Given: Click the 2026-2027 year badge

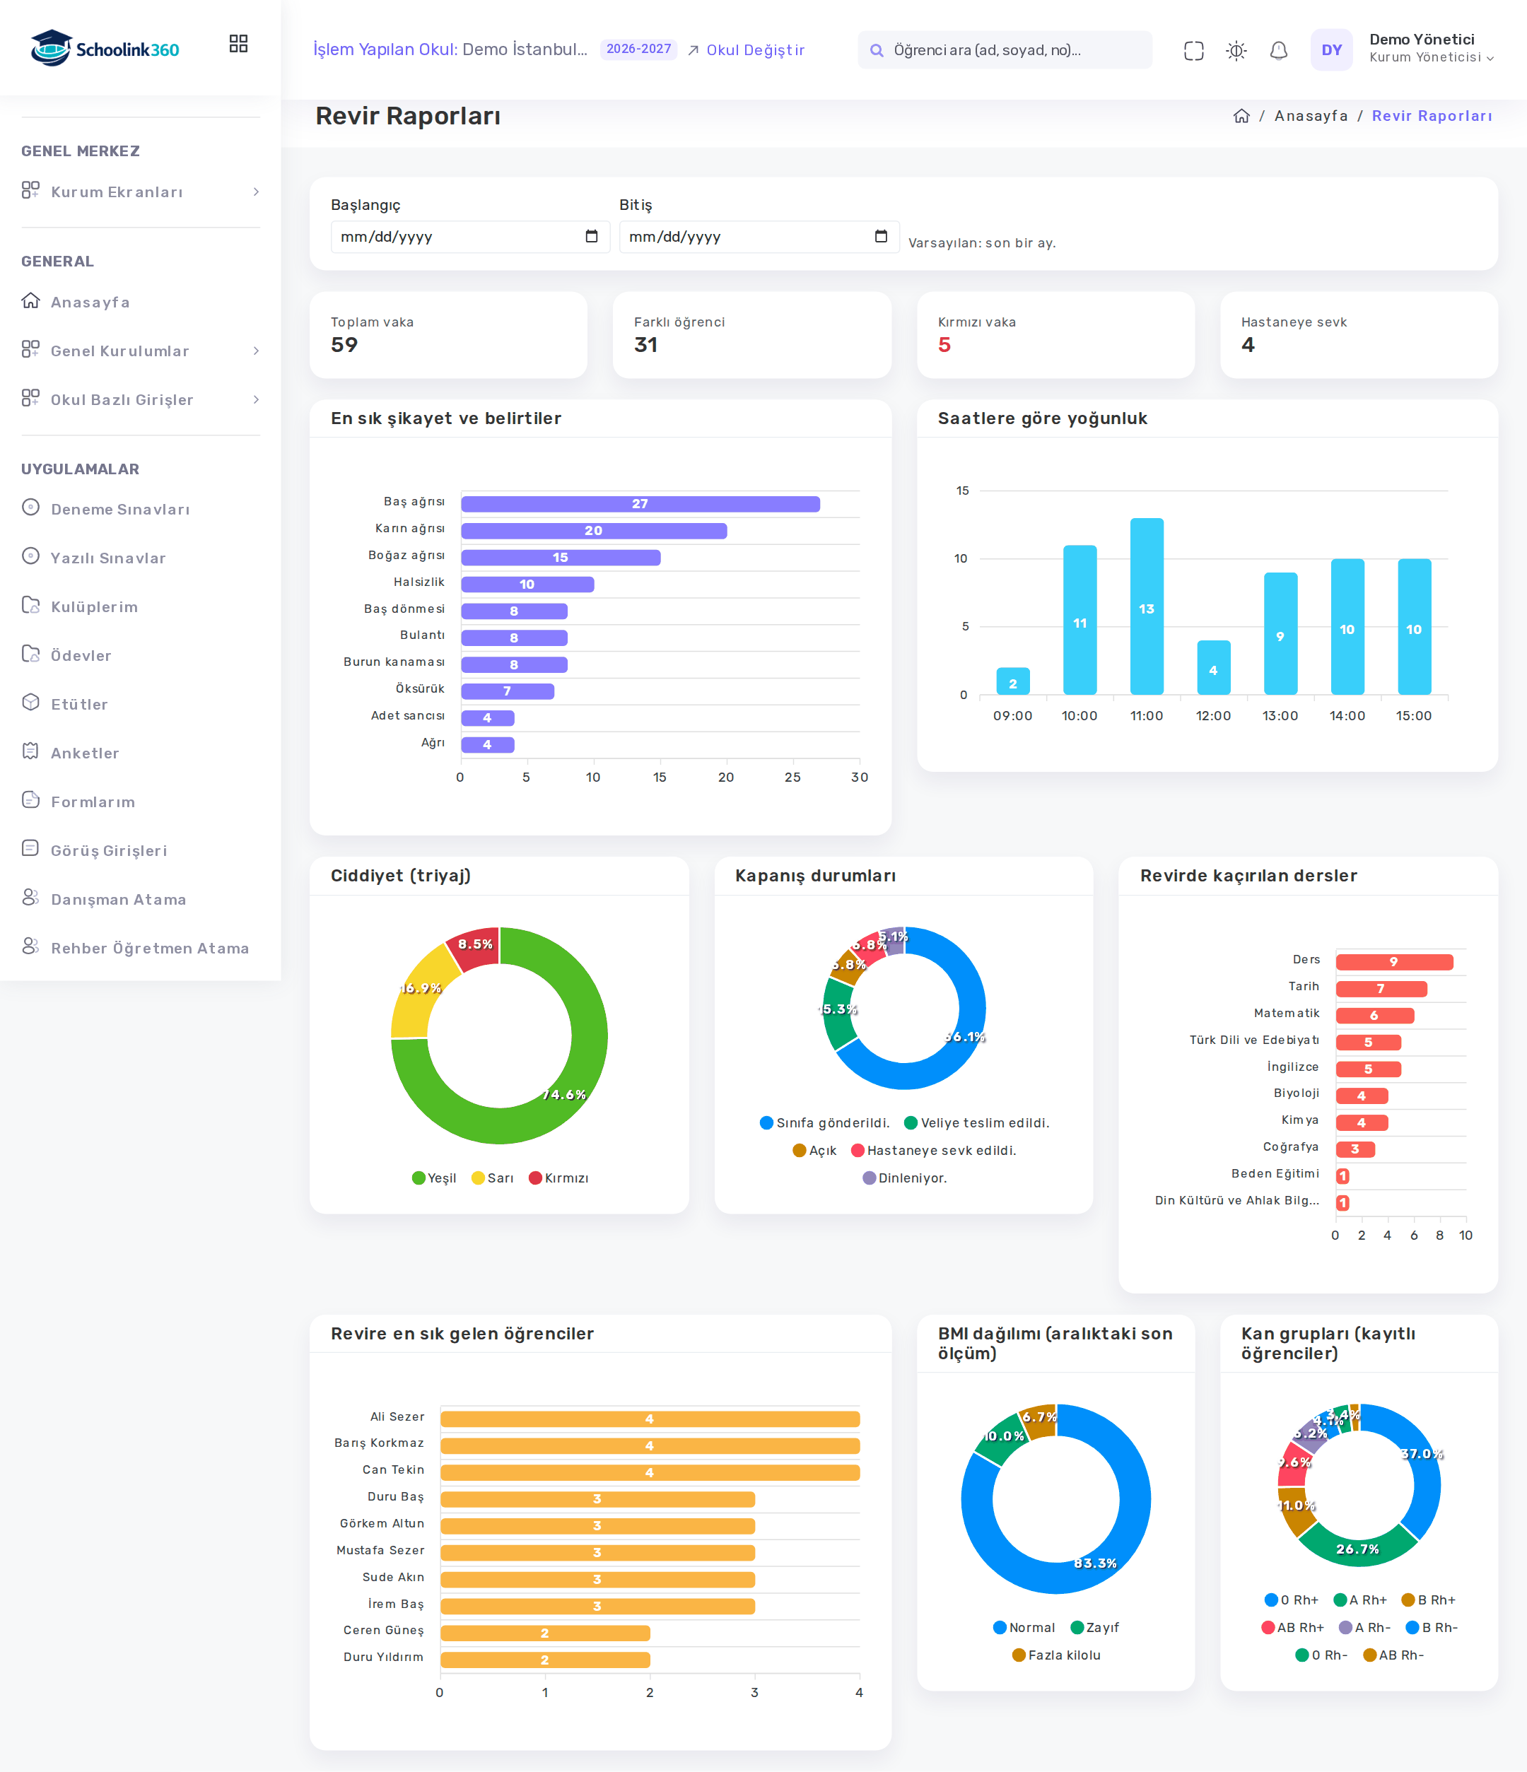Looking at the screenshot, I should 638,49.
